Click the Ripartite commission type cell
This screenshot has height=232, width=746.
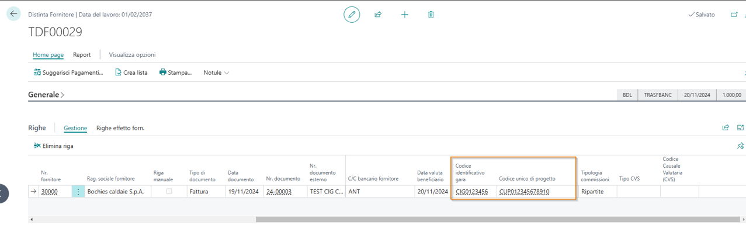pos(597,192)
